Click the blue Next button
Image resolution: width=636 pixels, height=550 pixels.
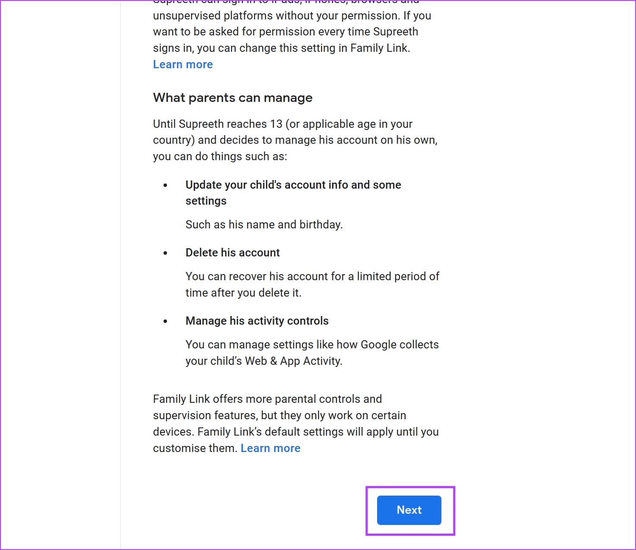(x=409, y=510)
